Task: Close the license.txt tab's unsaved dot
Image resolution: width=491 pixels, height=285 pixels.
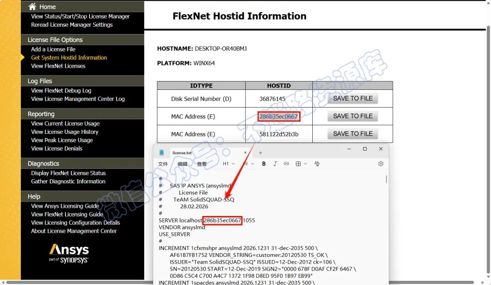Action: [245, 152]
